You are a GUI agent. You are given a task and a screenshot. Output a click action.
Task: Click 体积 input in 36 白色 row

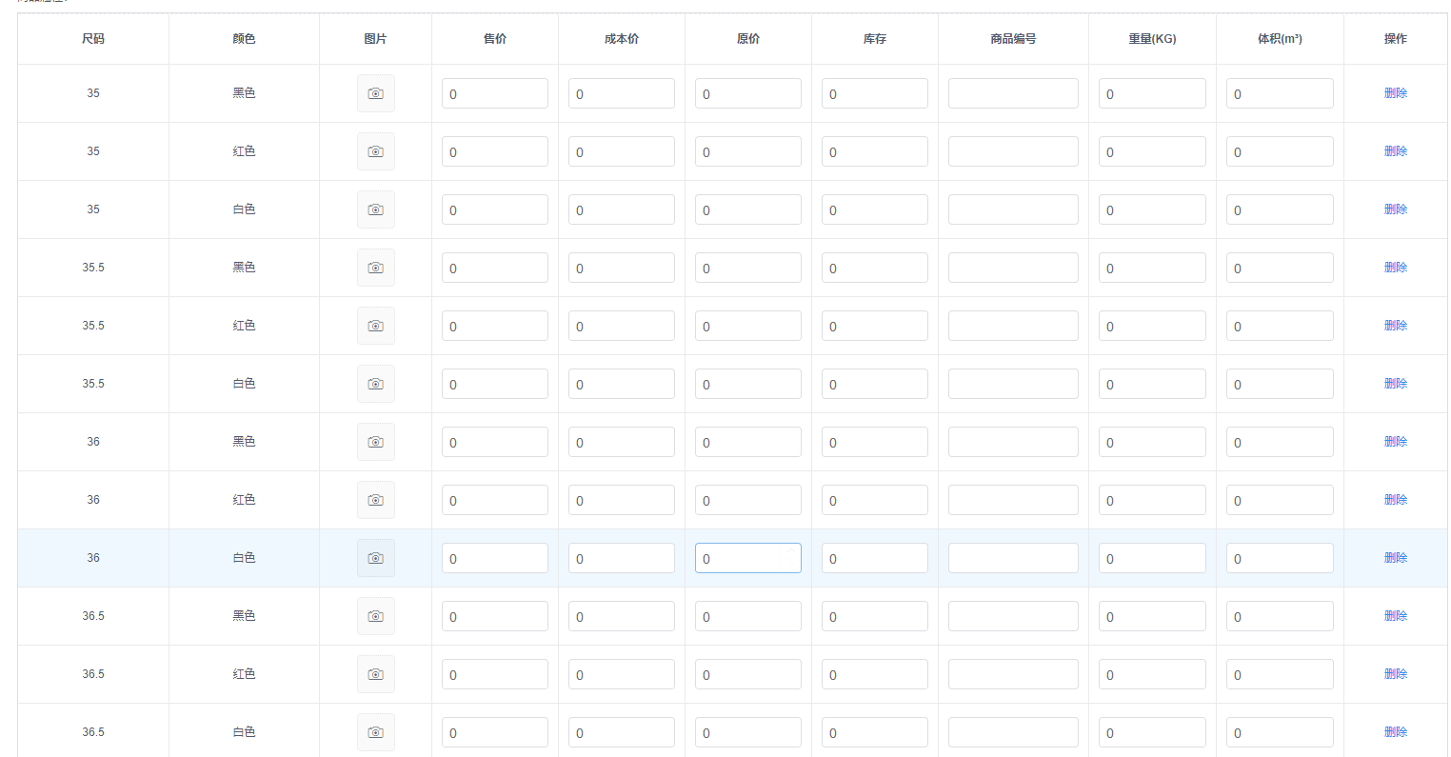tap(1280, 558)
